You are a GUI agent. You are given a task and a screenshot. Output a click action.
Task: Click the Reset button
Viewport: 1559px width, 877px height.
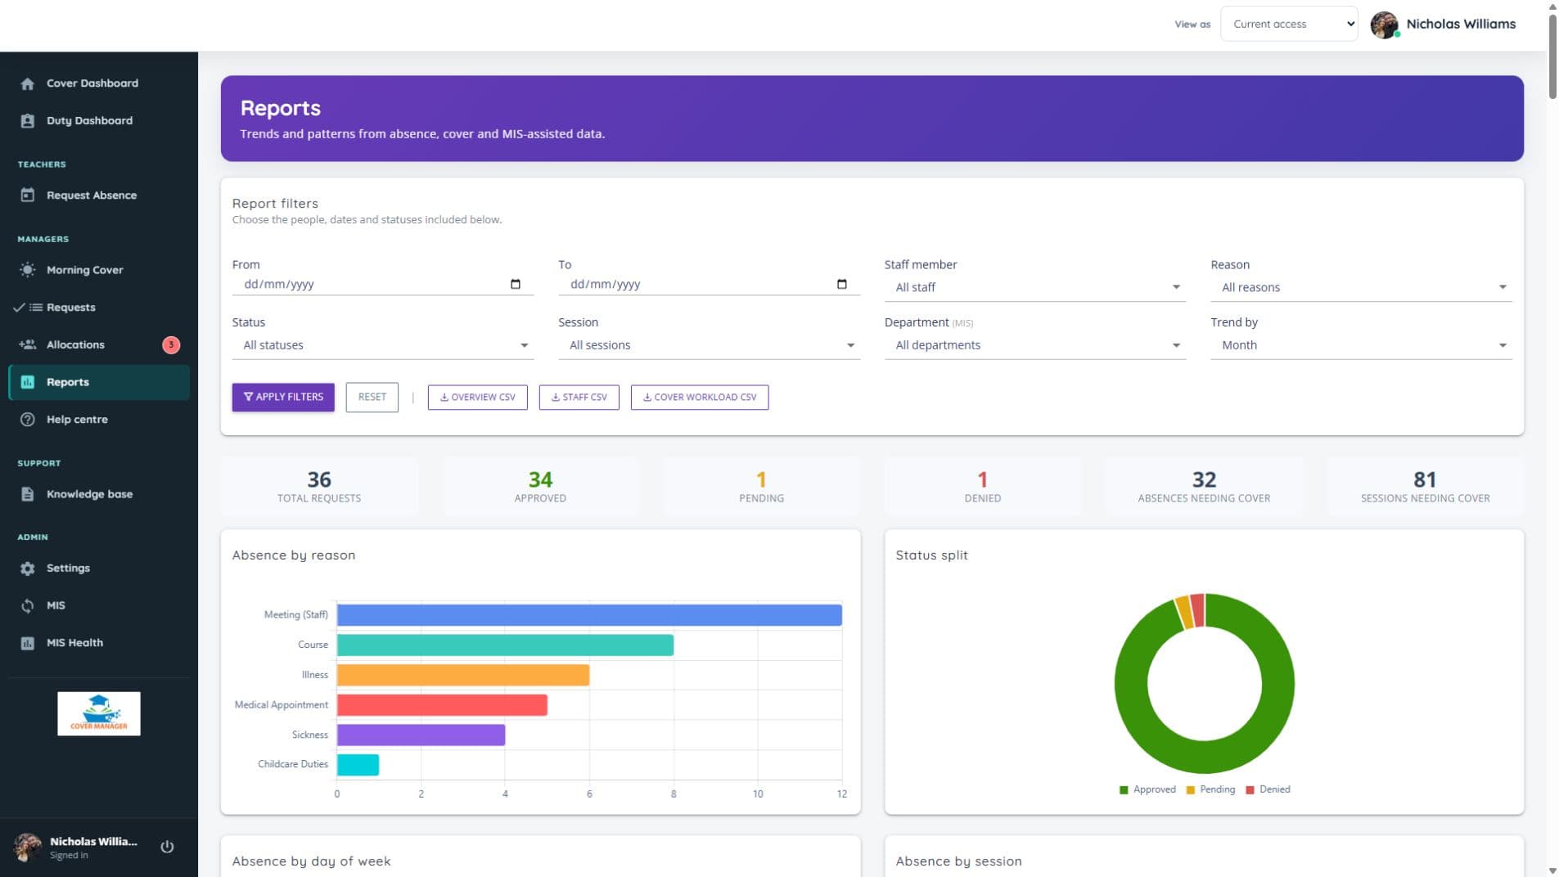click(x=372, y=398)
